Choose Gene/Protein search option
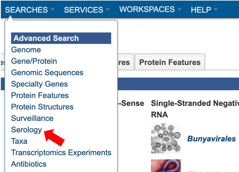Screen dimensions: 239x172 pos(34,61)
